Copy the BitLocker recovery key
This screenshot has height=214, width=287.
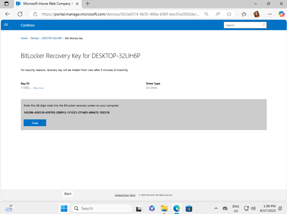pyautogui.click(x=35, y=123)
